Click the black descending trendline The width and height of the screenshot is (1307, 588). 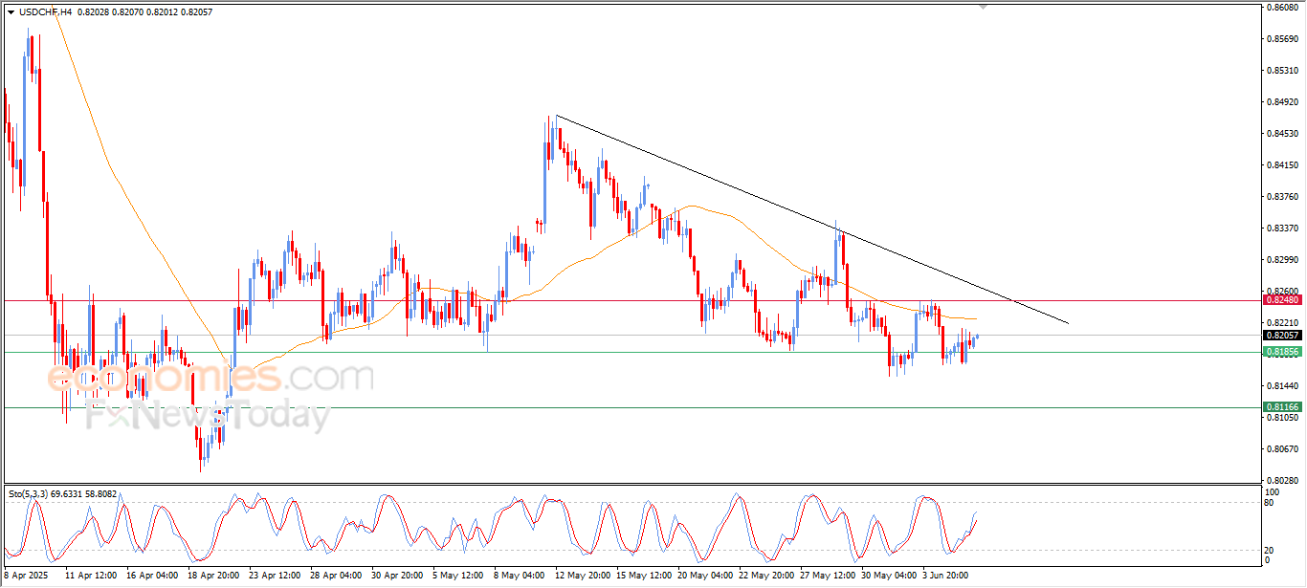811,219
